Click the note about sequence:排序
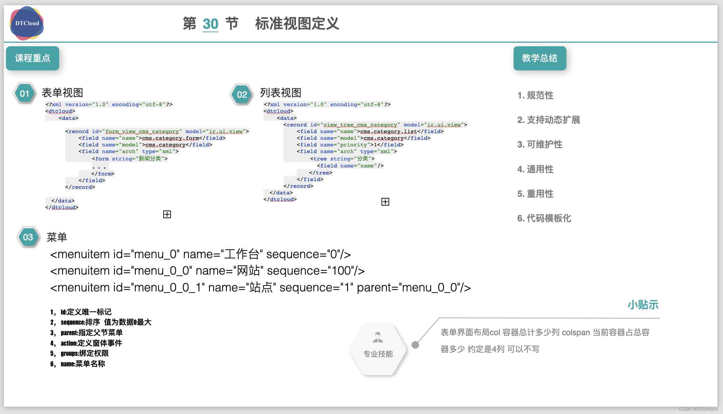The height and width of the screenshot is (414, 723). [x=101, y=322]
